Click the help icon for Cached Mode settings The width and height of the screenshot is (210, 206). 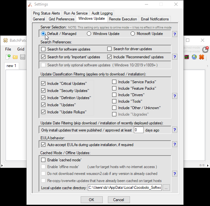point(175,174)
